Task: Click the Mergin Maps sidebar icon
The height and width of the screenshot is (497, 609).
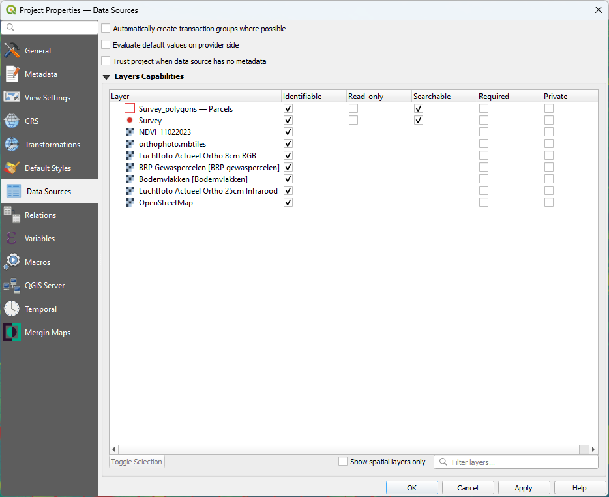Action: click(x=11, y=332)
